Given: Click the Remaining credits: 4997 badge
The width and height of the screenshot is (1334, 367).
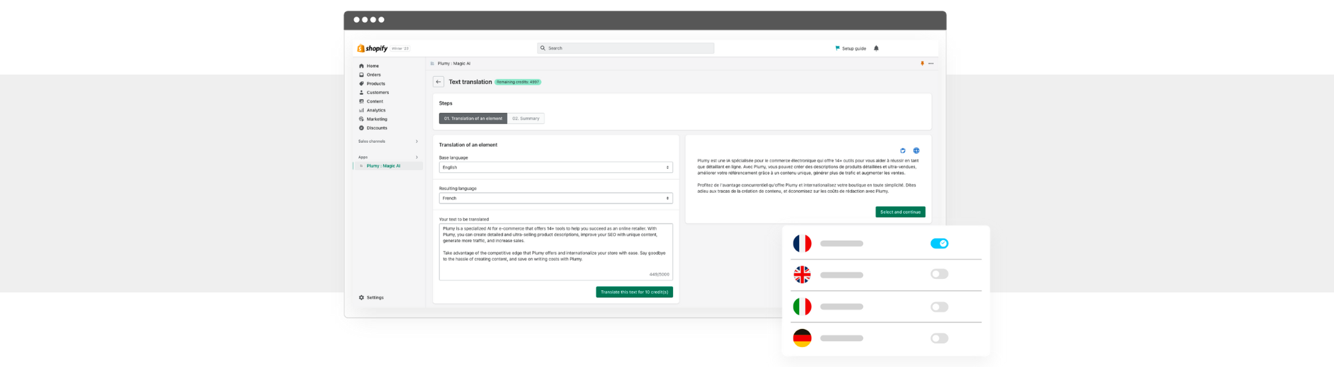Looking at the screenshot, I should (518, 82).
